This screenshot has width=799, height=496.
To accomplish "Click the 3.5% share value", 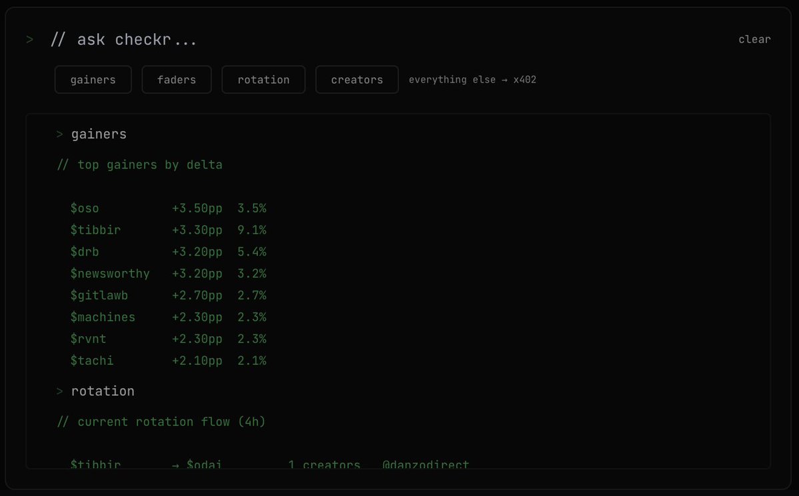I will coord(252,208).
